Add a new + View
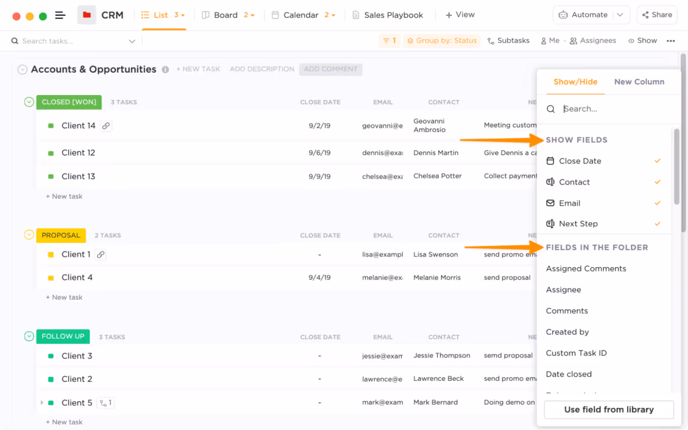The height and width of the screenshot is (430, 688). pyautogui.click(x=460, y=15)
